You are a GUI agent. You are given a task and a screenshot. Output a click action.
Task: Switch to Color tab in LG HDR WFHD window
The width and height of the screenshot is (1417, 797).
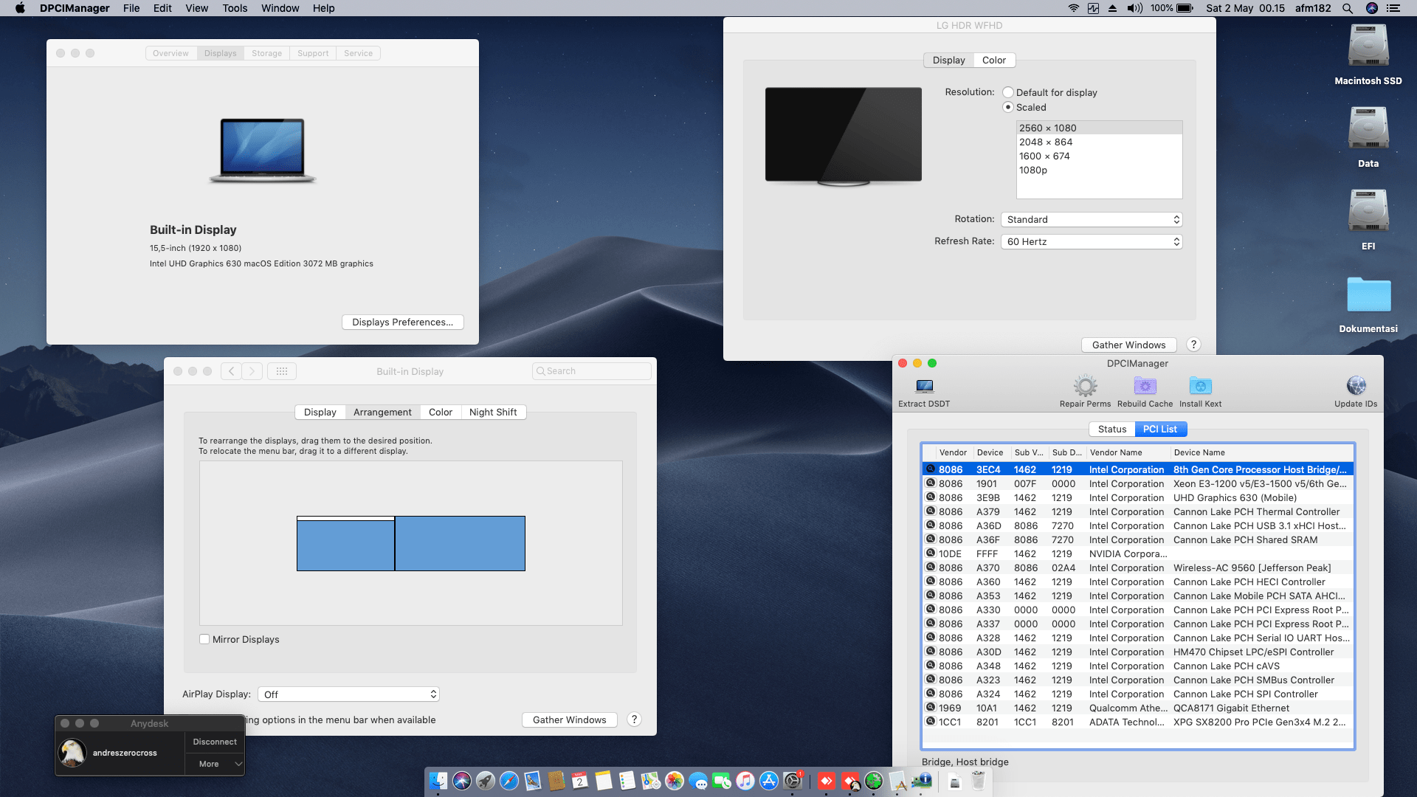click(994, 60)
